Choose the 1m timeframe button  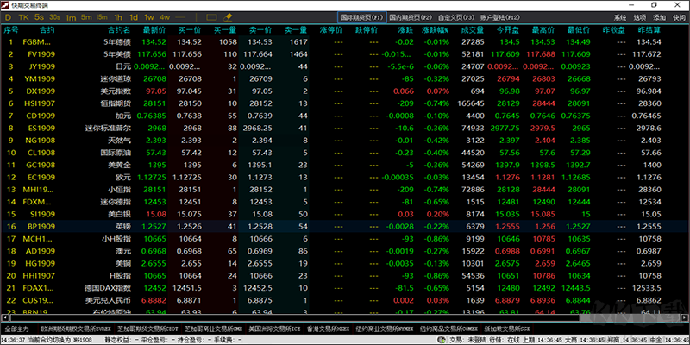coord(71,17)
